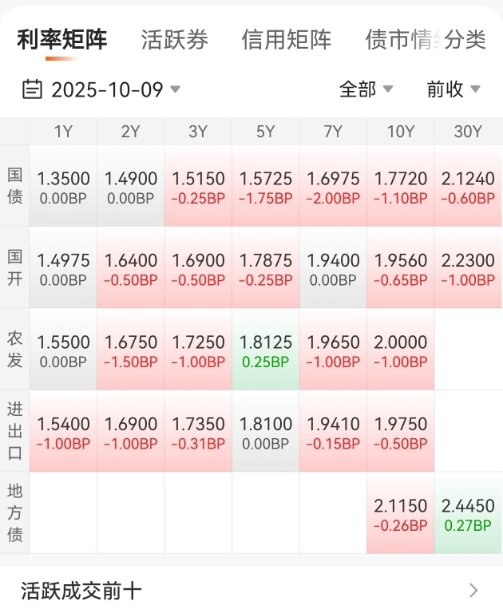
Task: Select the 地方债 30Y cell 2.4450
Action: click(x=468, y=513)
